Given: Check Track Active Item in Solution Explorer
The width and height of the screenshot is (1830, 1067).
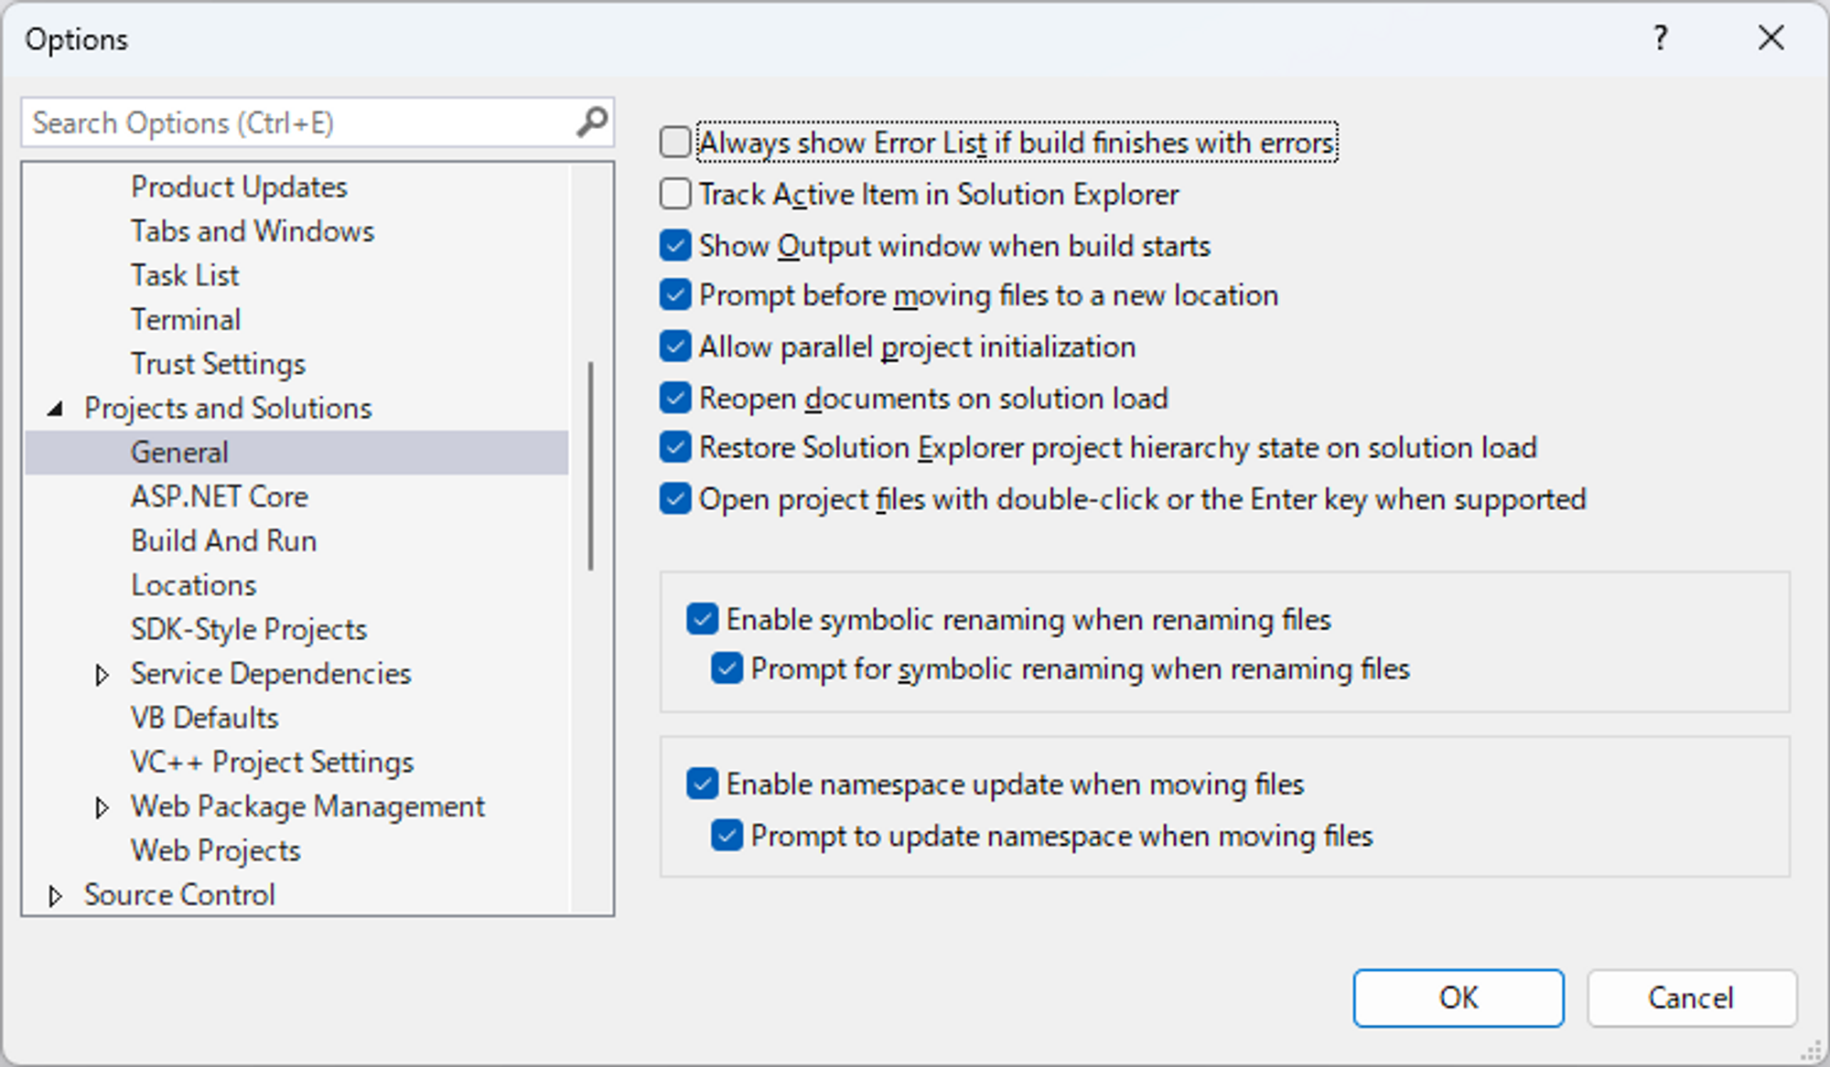Looking at the screenshot, I should pos(675,194).
